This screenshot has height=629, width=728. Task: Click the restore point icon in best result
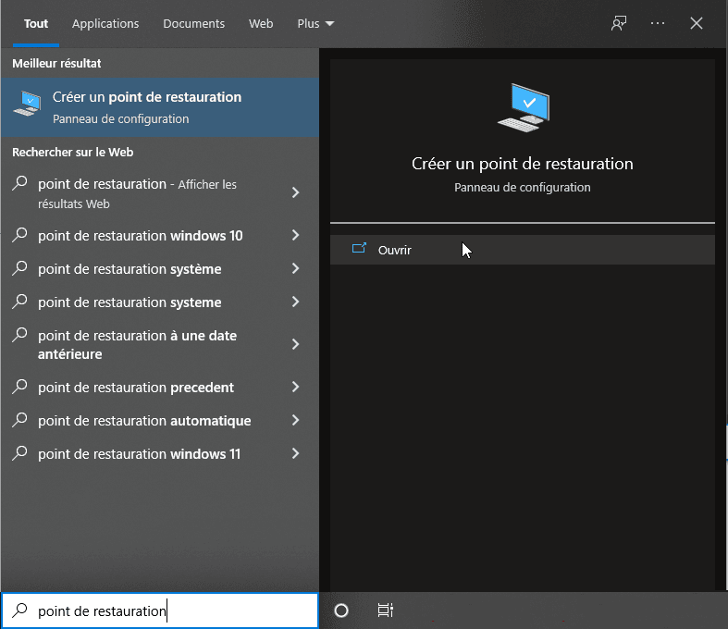coord(29,106)
